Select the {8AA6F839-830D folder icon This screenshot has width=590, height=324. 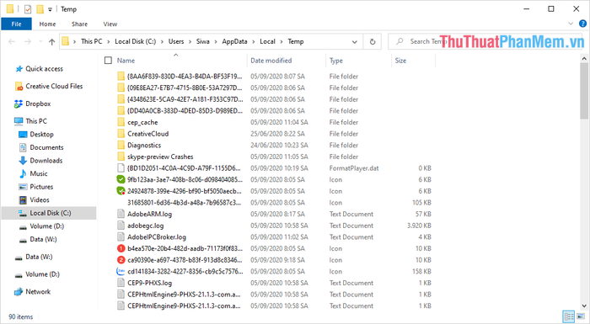click(121, 77)
